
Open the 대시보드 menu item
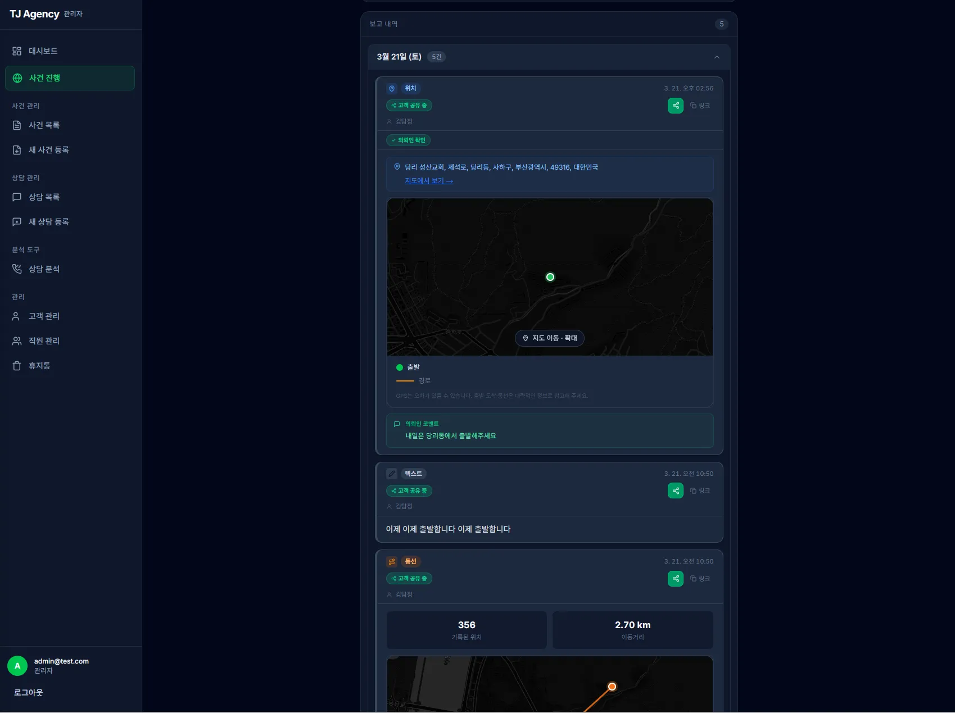(x=70, y=51)
